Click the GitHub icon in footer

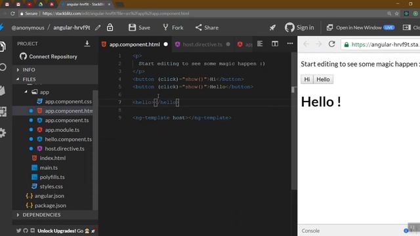click(x=26, y=231)
